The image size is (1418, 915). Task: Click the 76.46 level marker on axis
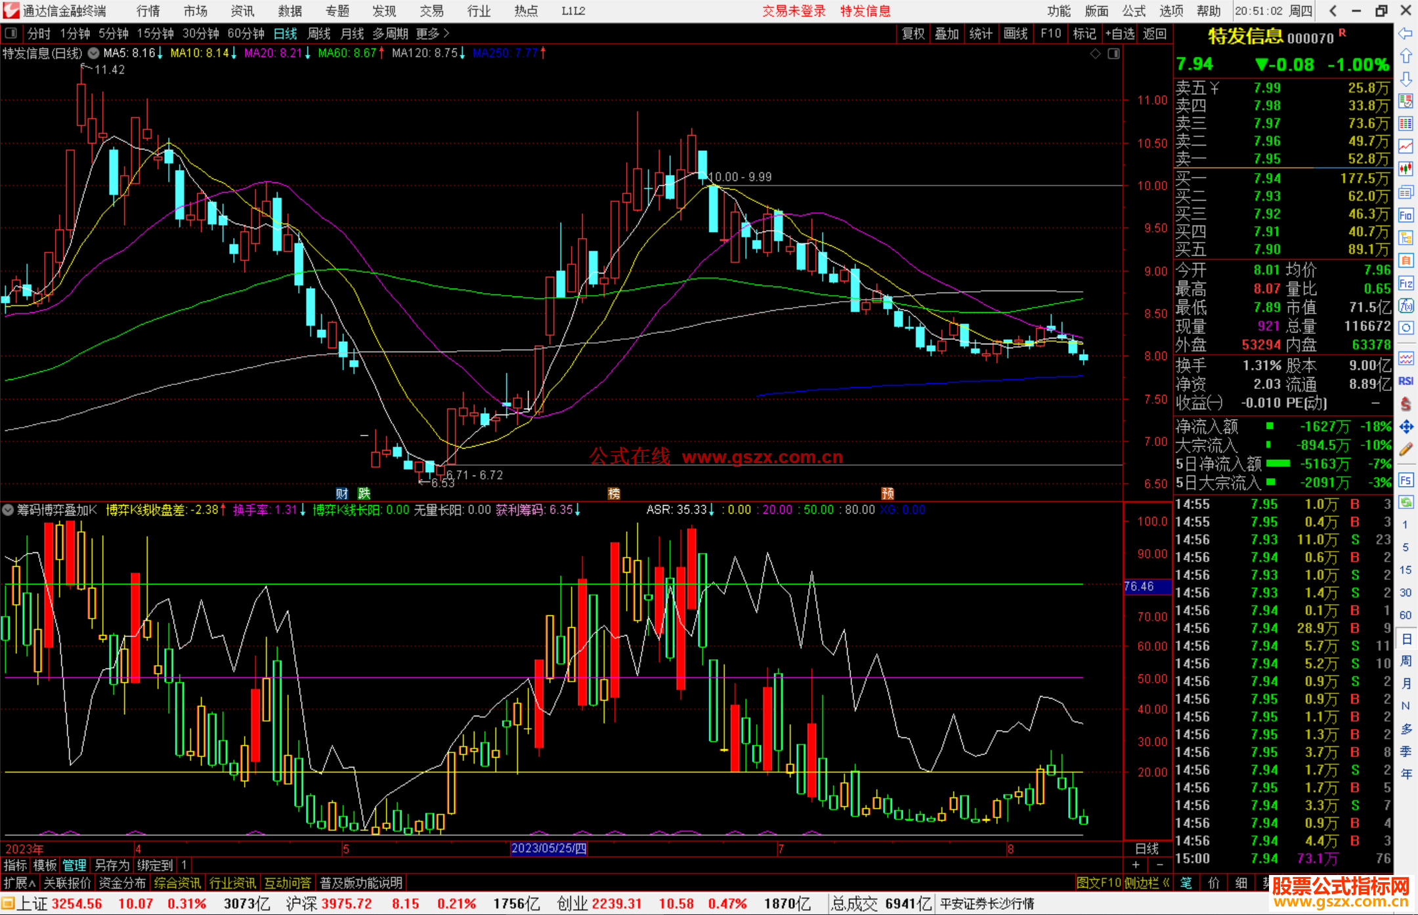pyautogui.click(x=1147, y=586)
